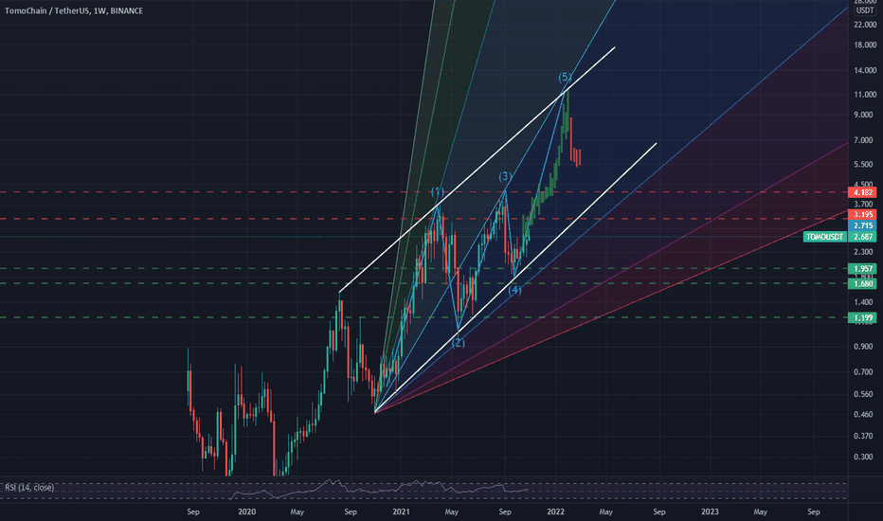
Task: Select the green 1.680 price label
Action: (862, 284)
